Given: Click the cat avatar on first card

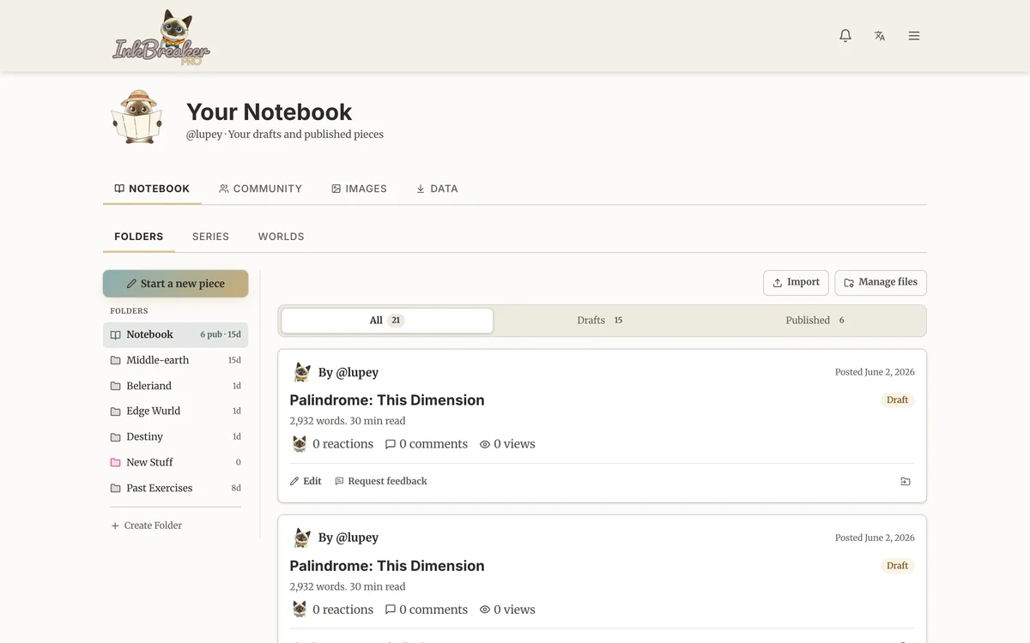Looking at the screenshot, I should (302, 372).
